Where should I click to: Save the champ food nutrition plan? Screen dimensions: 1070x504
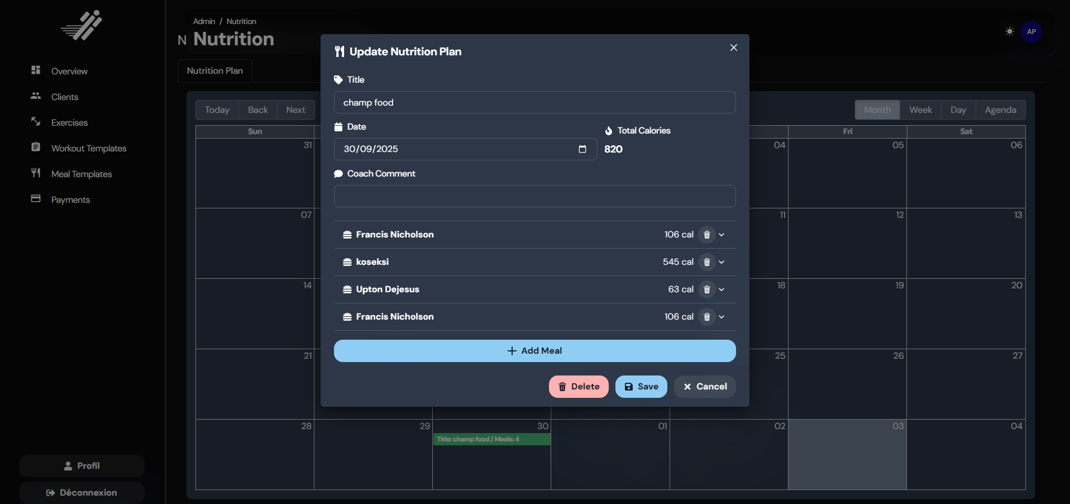pos(641,386)
